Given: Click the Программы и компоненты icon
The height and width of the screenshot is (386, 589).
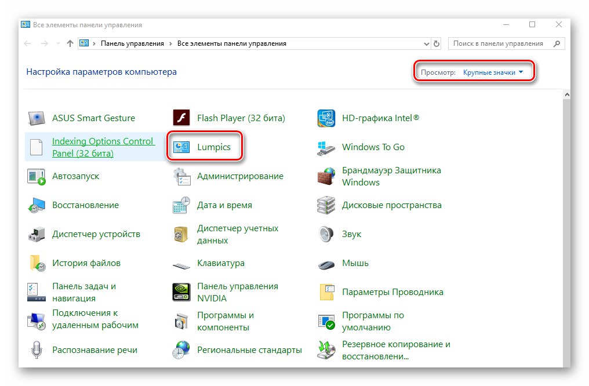Looking at the screenshot, I should [181, 321].
